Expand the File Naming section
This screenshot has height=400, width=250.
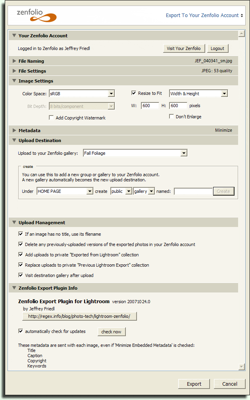coord(14,61)
